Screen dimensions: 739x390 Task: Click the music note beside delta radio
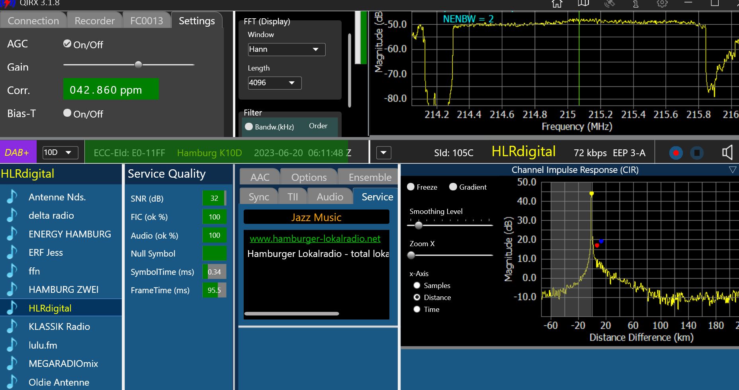click(x=12, y=216)
